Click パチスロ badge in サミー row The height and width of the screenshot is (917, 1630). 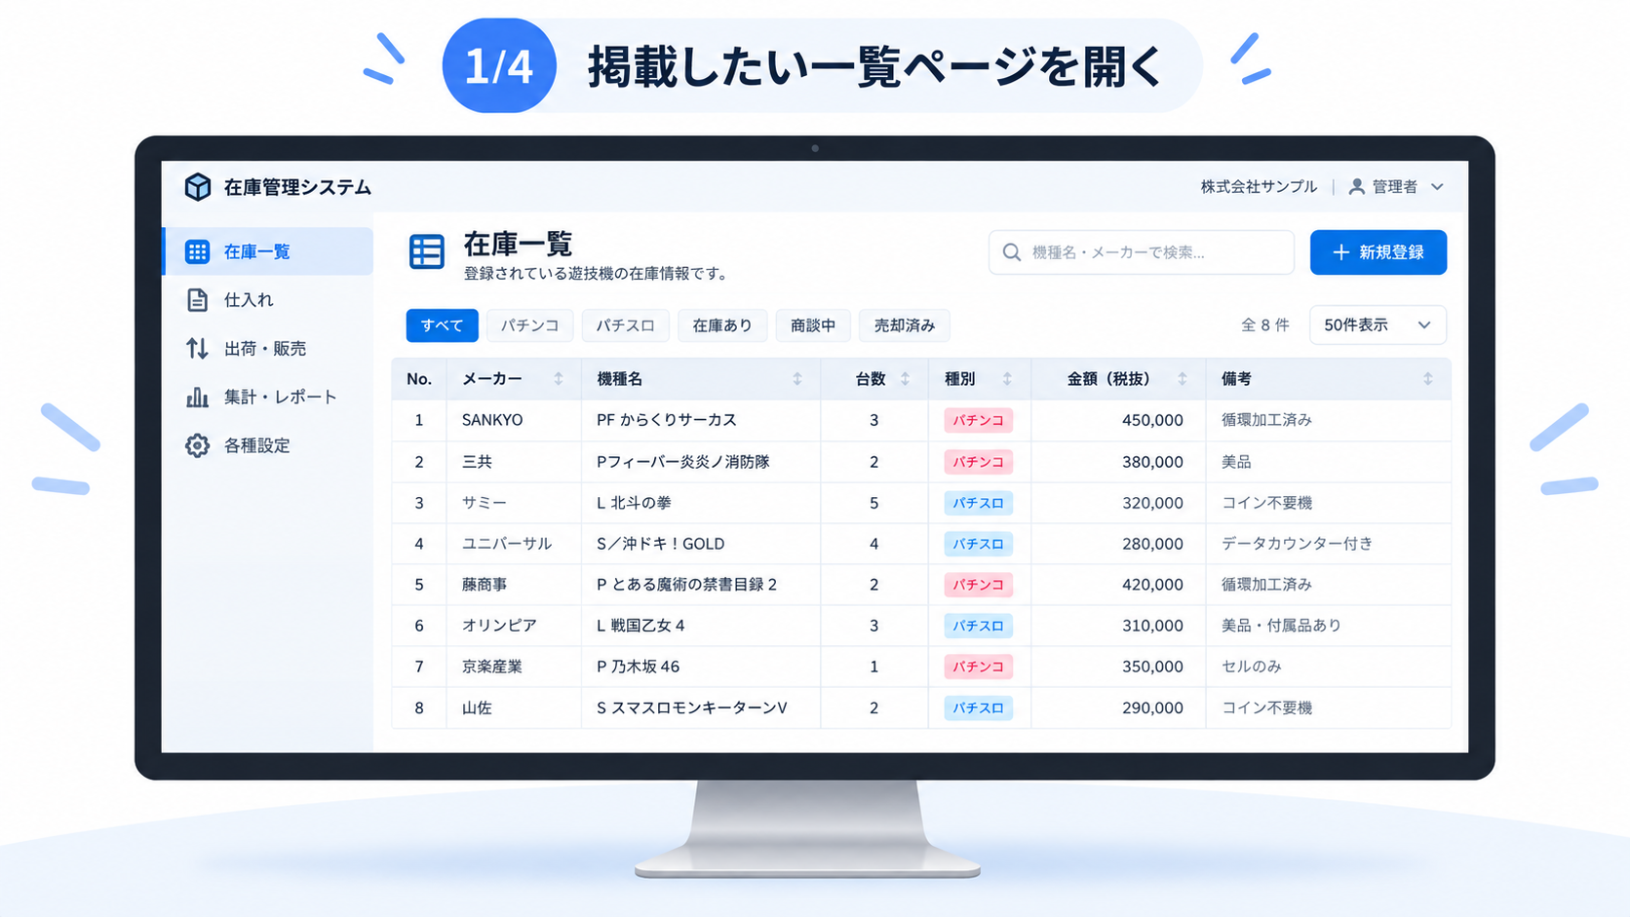coord(978,503)
